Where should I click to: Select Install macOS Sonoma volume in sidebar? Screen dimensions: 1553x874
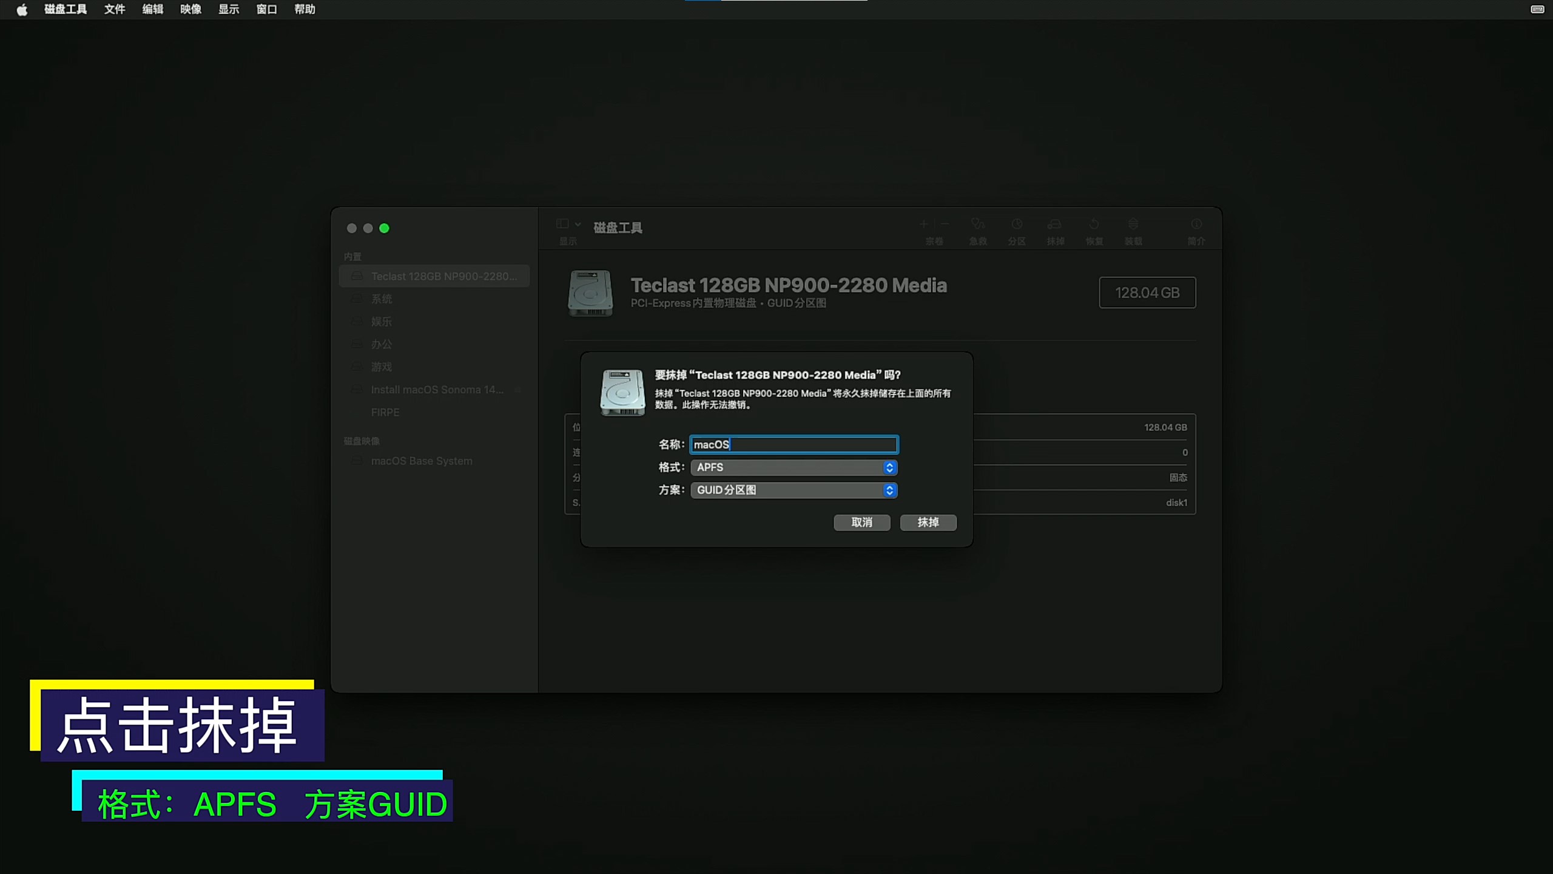tap(437, 390)
